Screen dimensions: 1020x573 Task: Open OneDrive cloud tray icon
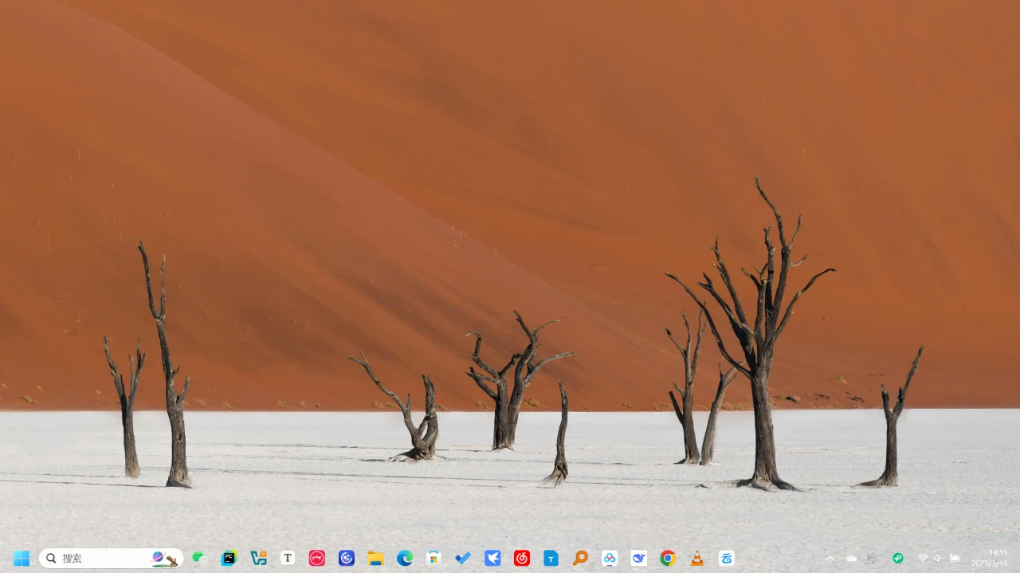(x=851, y=558)
